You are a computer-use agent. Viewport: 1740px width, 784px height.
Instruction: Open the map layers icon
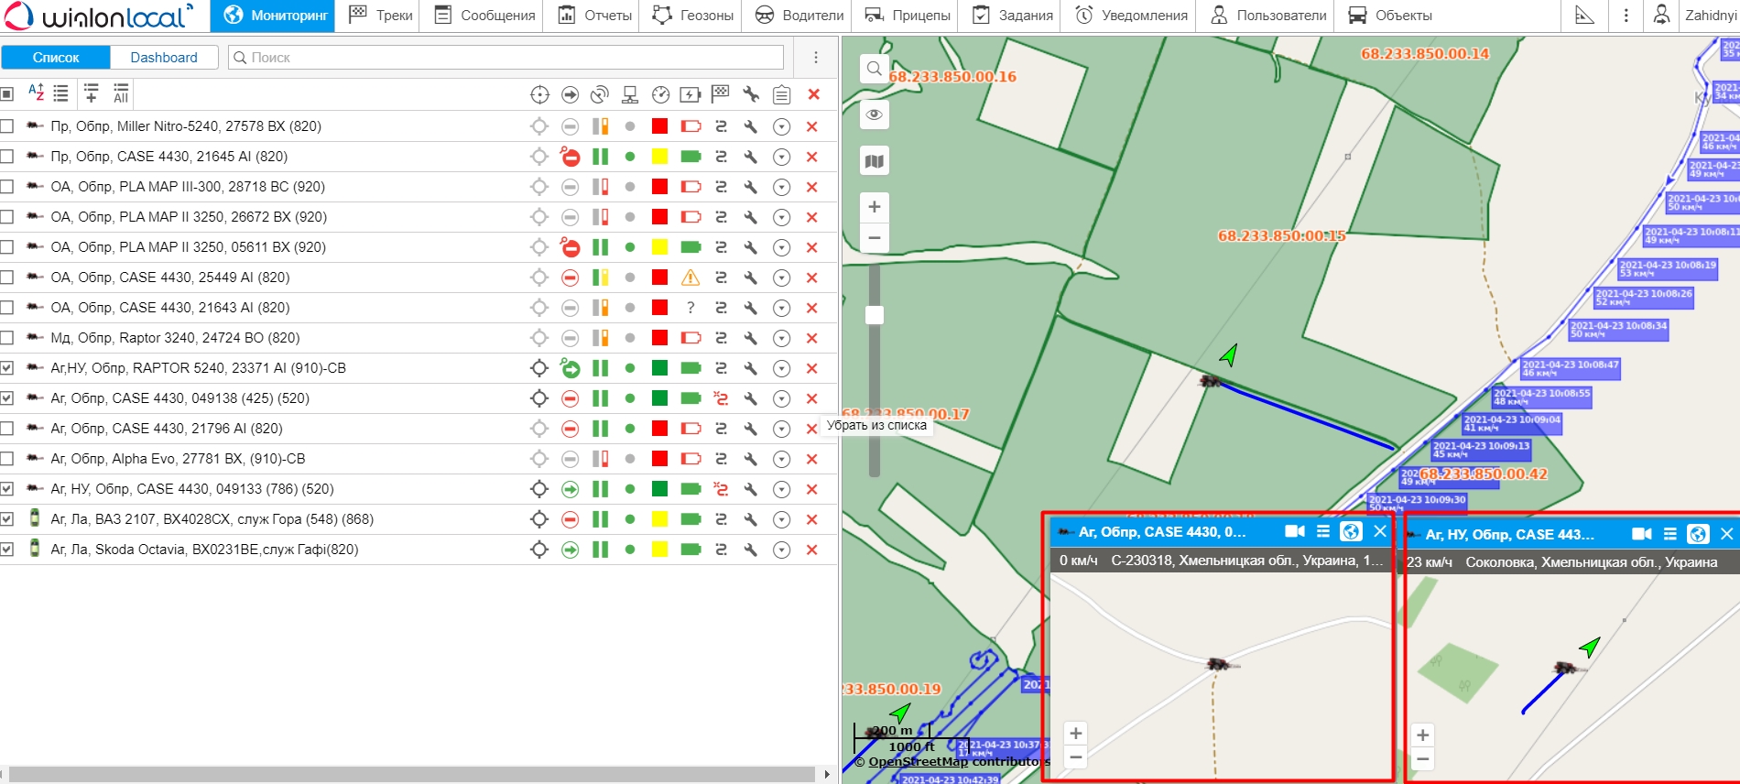[x=875, y=162]
